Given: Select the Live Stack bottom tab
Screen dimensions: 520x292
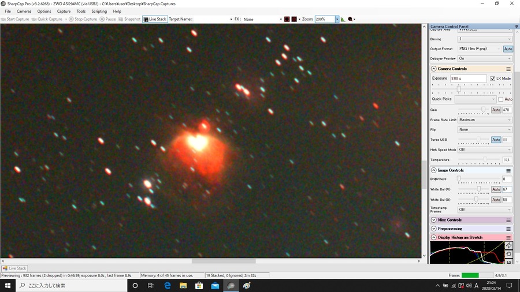Looking at the screenshot, I should click(14, 268).
